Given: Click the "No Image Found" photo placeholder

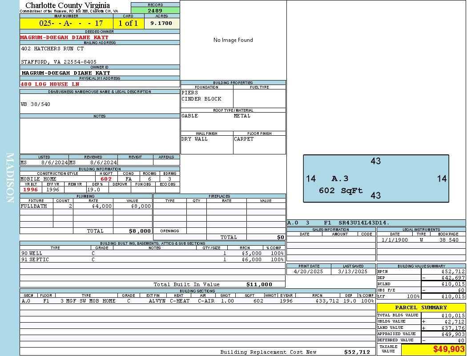Looking at the screenshot, I should pos(233,40).
